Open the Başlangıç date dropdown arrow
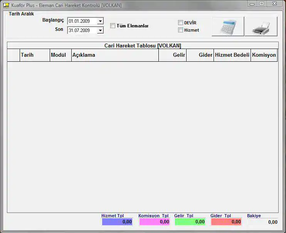Viewport: 286px width, 233px height. (x=100, y=21)
